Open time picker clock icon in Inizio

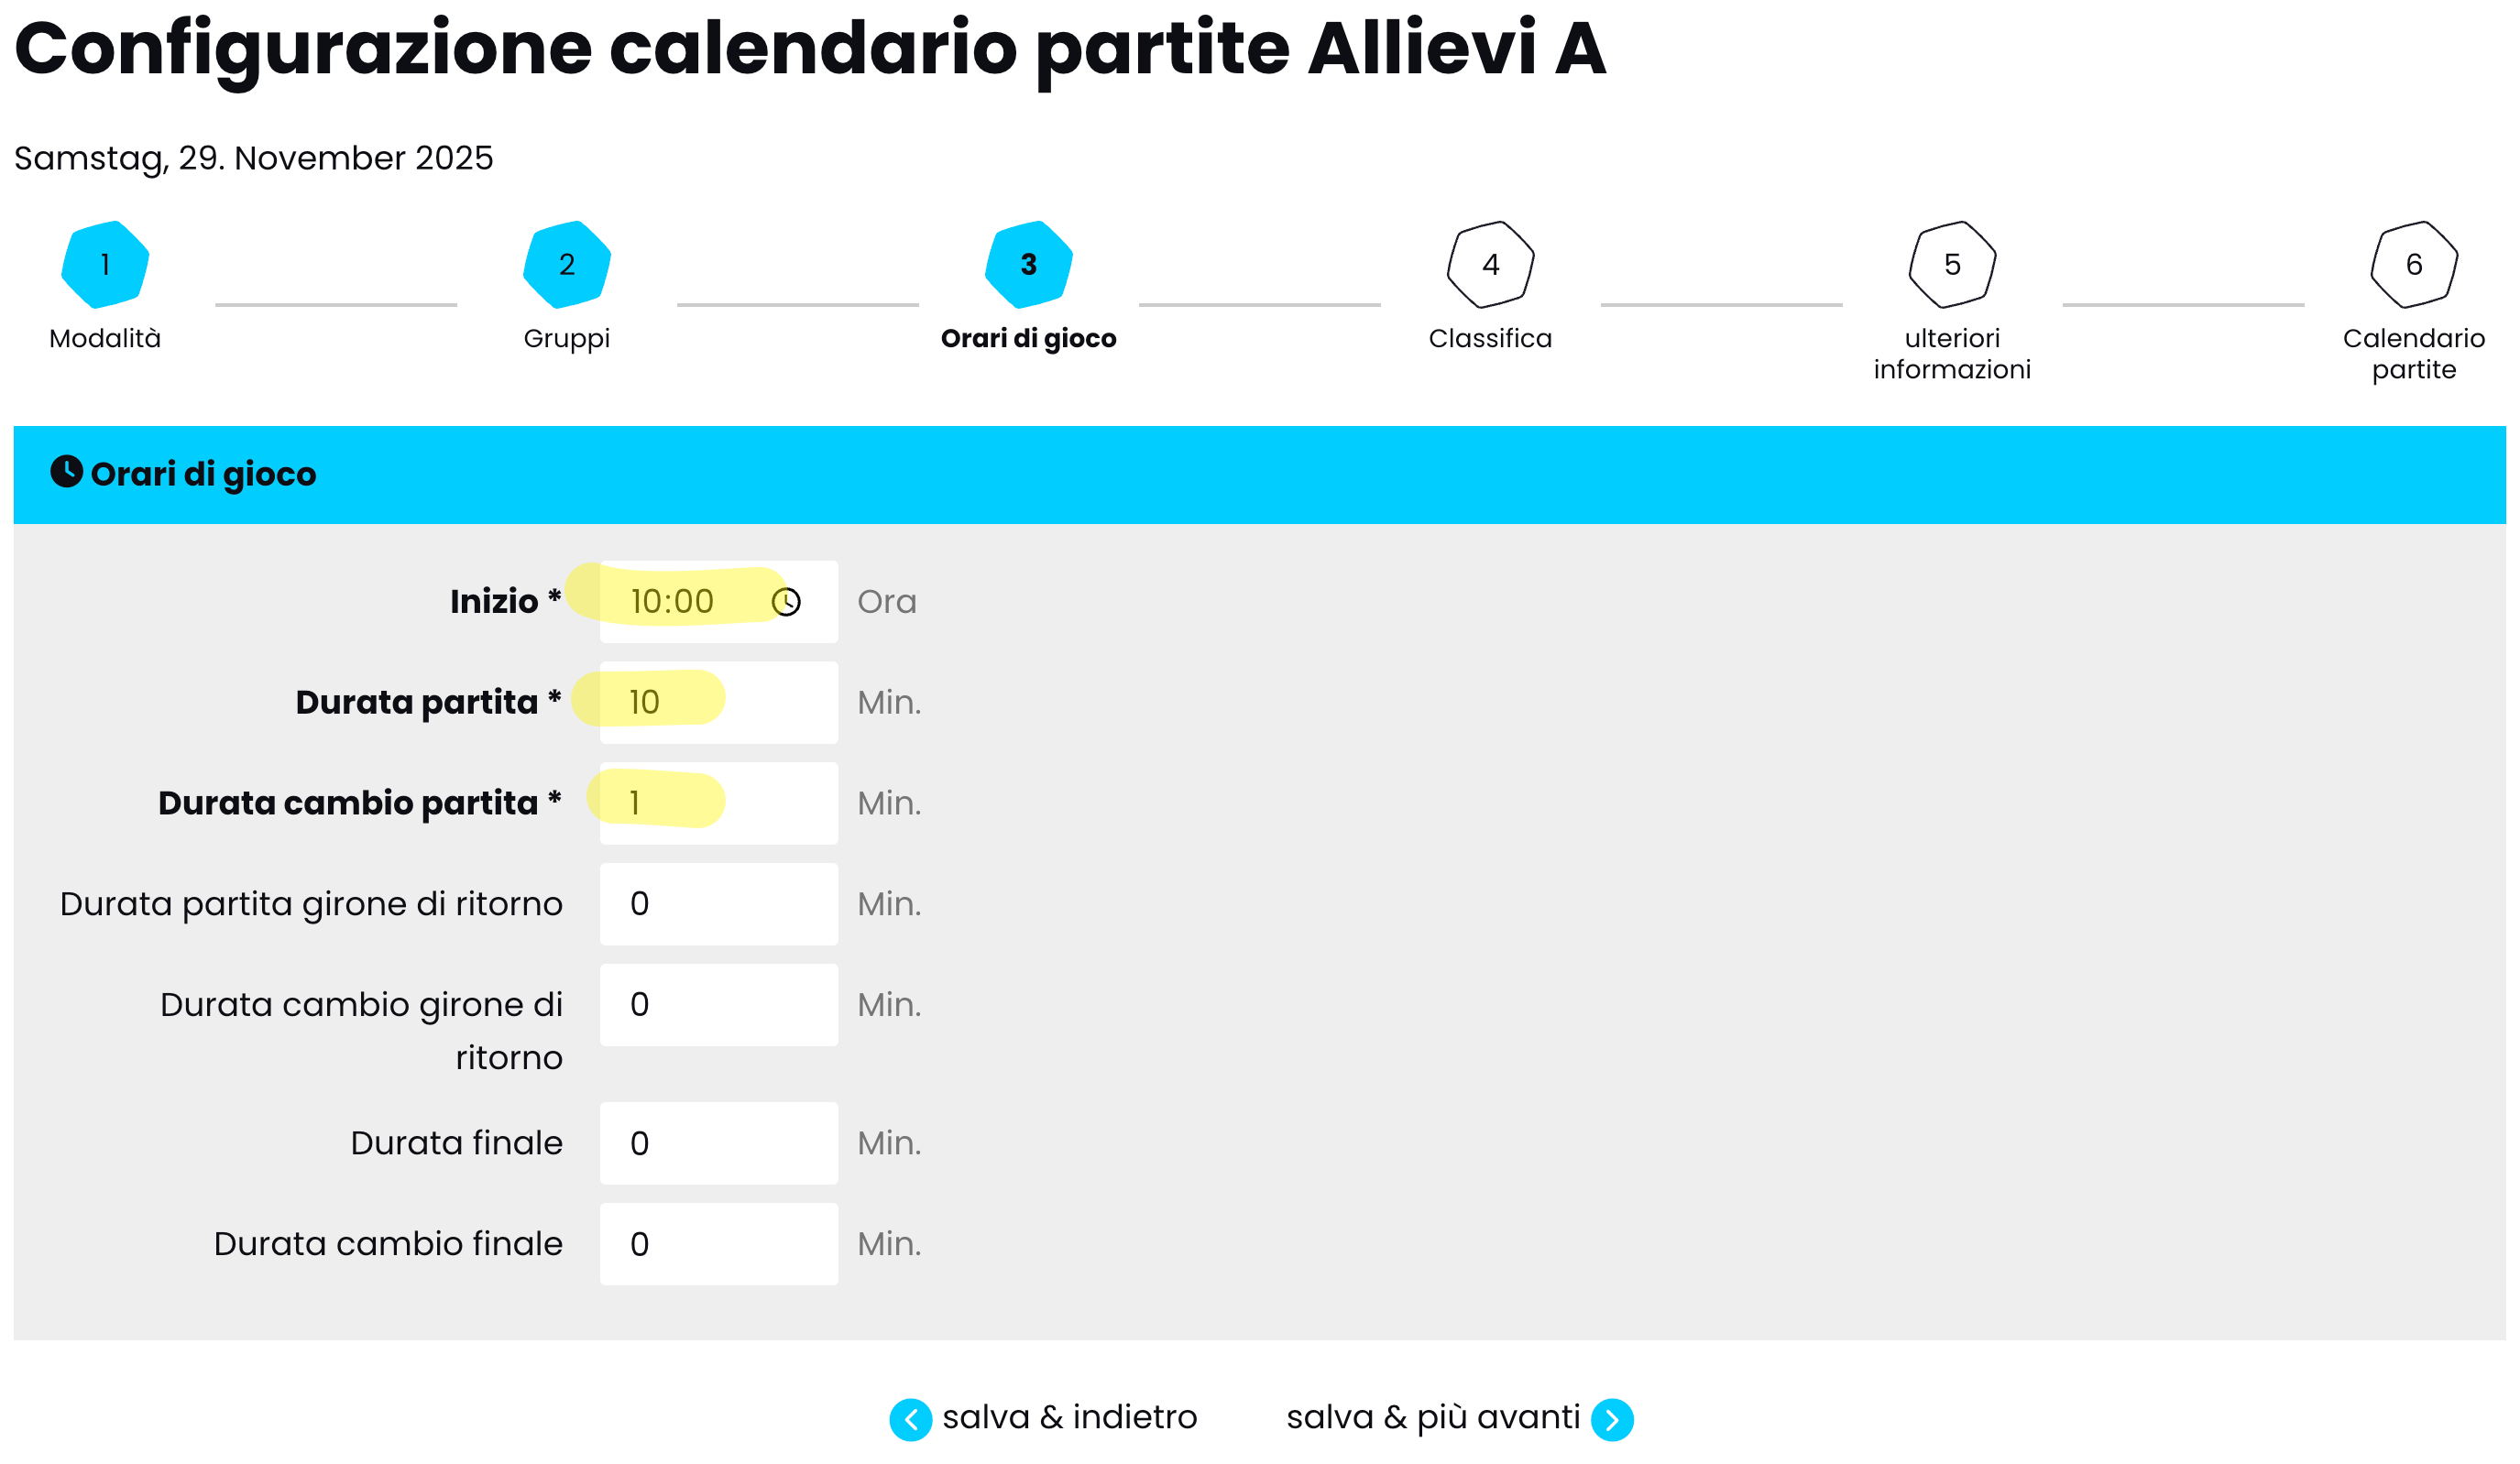(786, 602)
